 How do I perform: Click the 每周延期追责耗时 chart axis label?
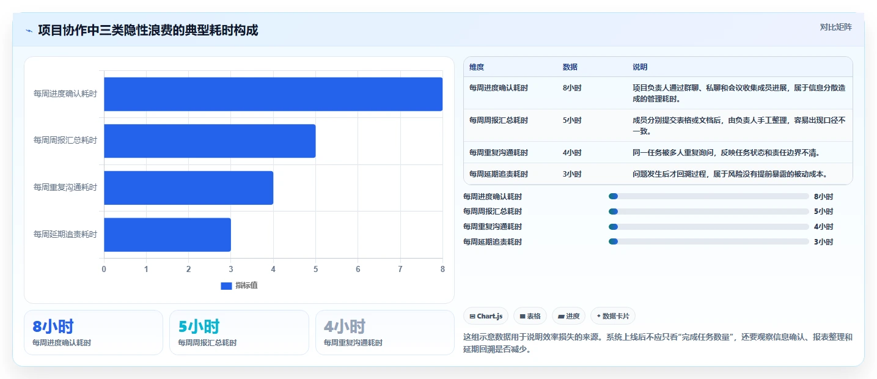coord(65,235)
